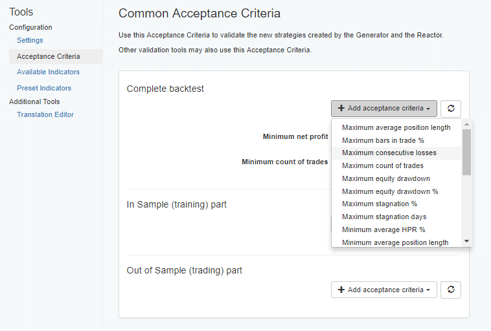Open the Translation Editor tool

click(45, 114)
